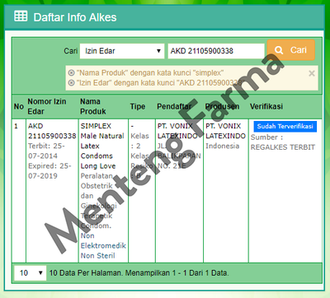Viewport: 330px width, 298px height.
Task: Sort by the Nama Produk column header
Action: click(93, 106)
